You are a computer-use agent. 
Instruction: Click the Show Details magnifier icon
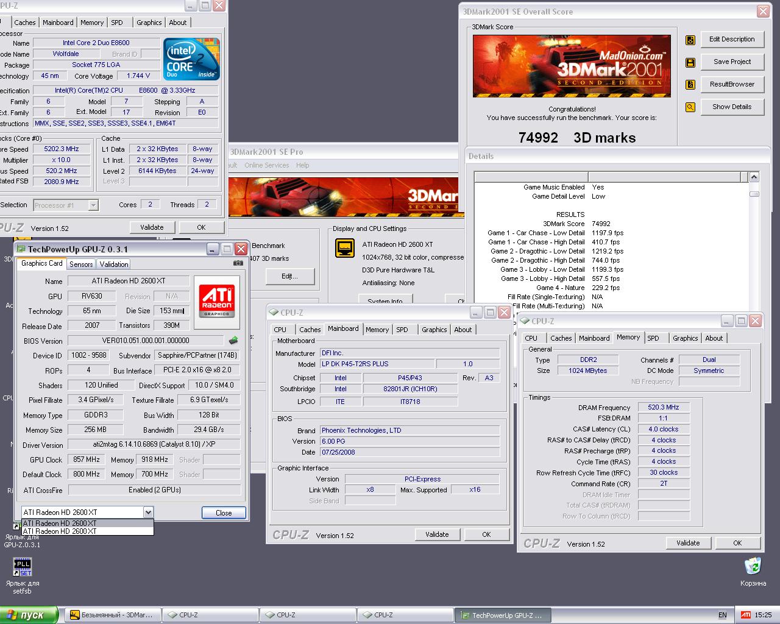(690, 107)
